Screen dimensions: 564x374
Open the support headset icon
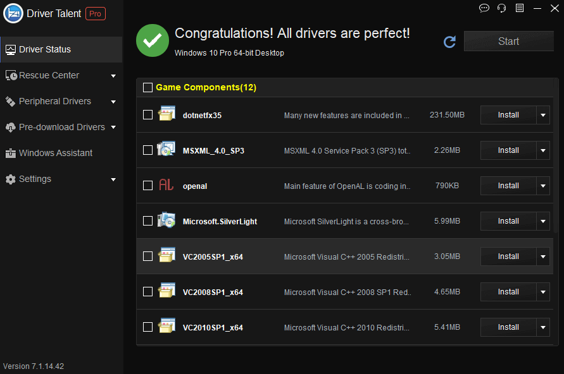click(502, 8)
